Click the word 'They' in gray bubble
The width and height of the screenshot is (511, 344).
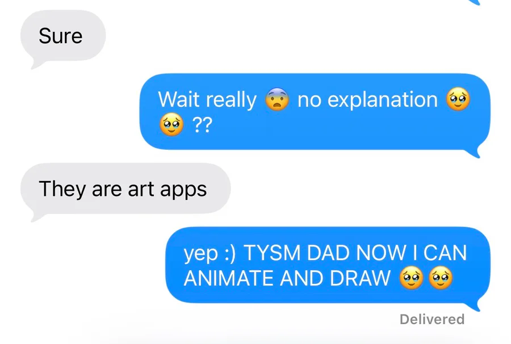click(x=62, y=189)
